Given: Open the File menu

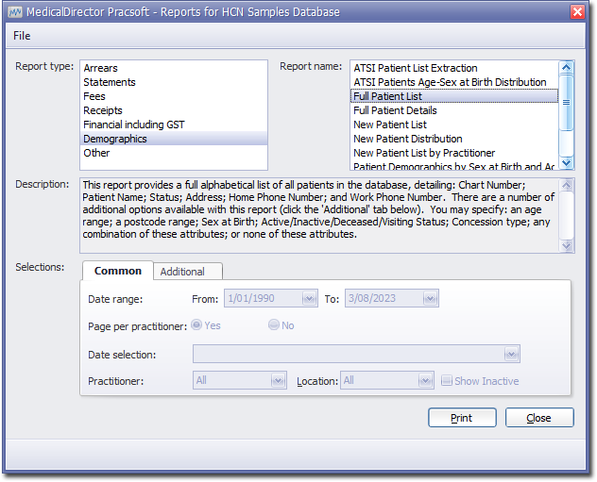Looking at the screenshot, I should point(22,36).
